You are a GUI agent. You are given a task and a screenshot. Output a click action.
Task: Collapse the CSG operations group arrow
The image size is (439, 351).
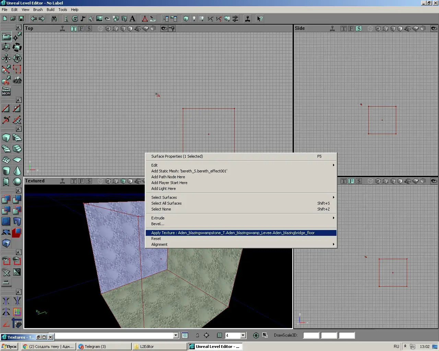coord(19,190)
